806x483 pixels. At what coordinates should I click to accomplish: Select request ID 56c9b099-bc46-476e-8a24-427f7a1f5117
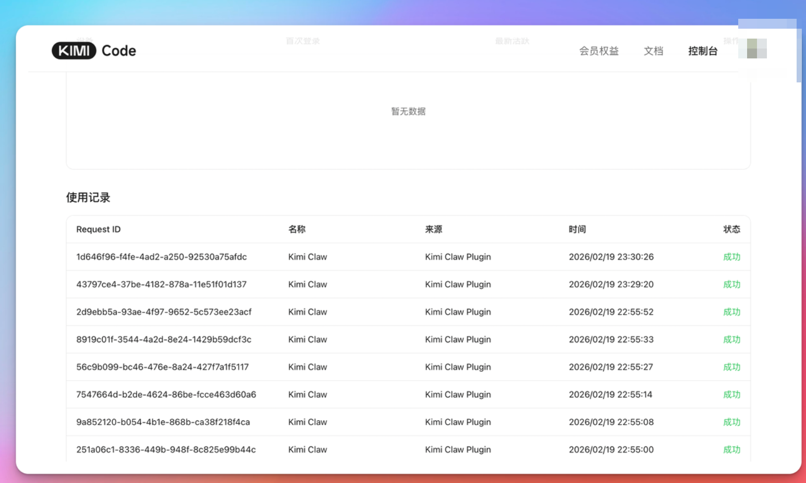click(x=163, y=367)
